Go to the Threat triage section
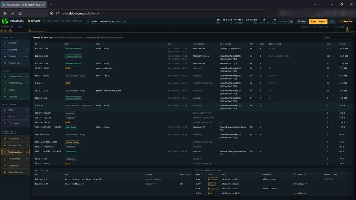 [15, 159]
